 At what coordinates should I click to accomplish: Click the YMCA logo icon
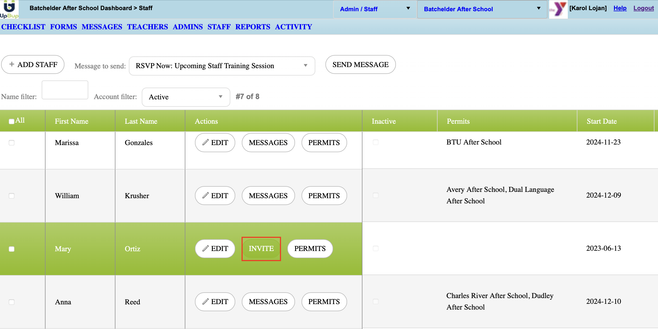coord(558,9)
